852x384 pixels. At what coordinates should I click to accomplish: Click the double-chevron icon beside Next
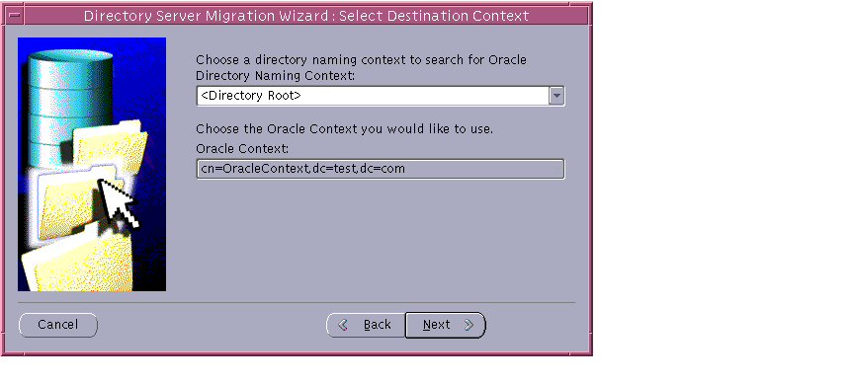coord(469,325)
